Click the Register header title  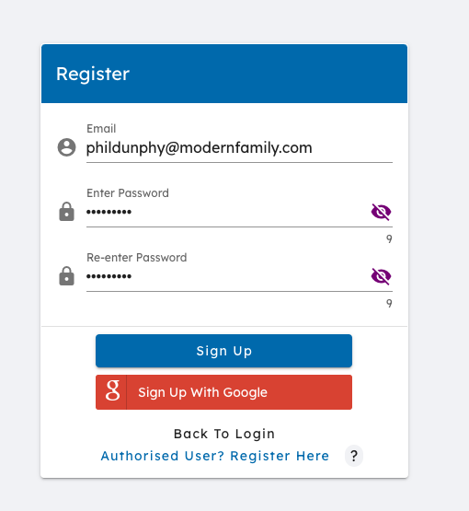coord(93,74)
